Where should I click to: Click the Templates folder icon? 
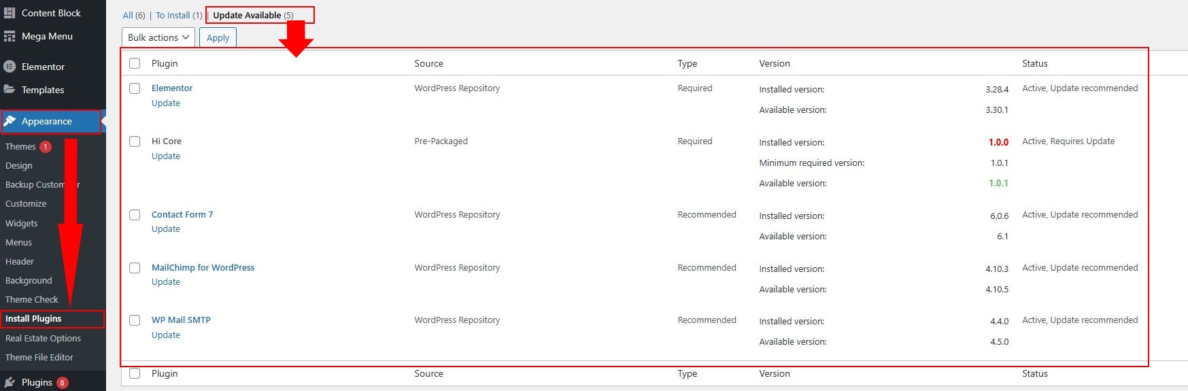click(x=10, y=90)
